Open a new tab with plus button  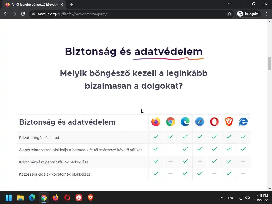[72, 5]
